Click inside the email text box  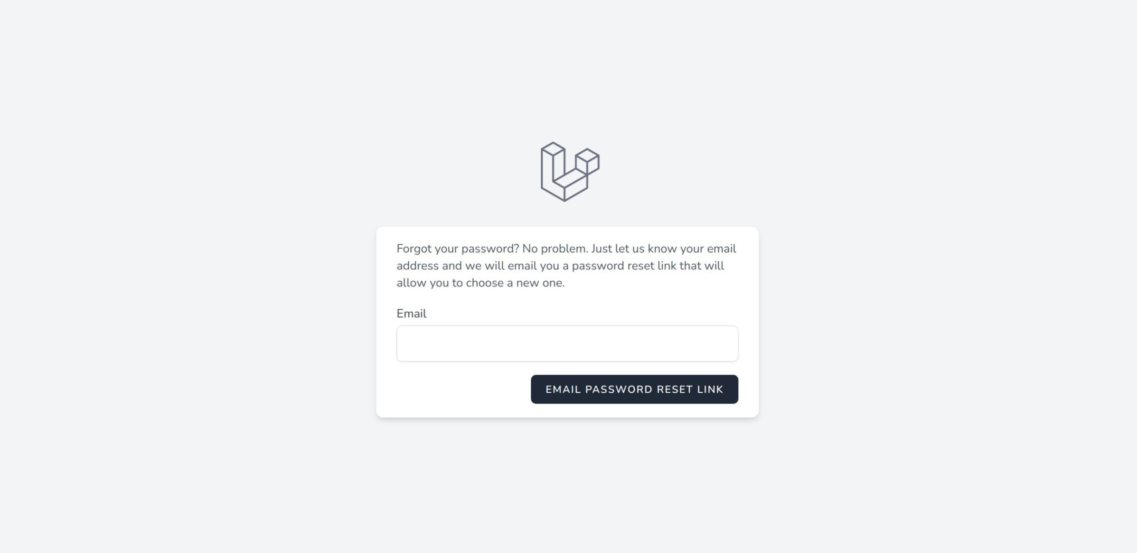coord(568,343)
